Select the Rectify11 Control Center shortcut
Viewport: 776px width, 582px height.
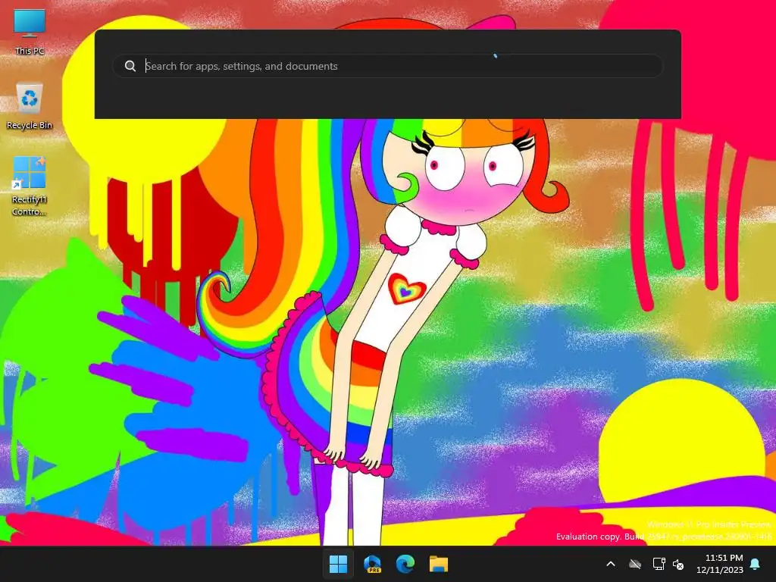[x=30, y=186]
